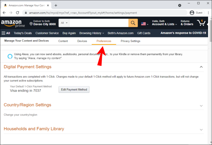Open Browsing History dropdown
The image size is (212, 145).
(92, 33)
